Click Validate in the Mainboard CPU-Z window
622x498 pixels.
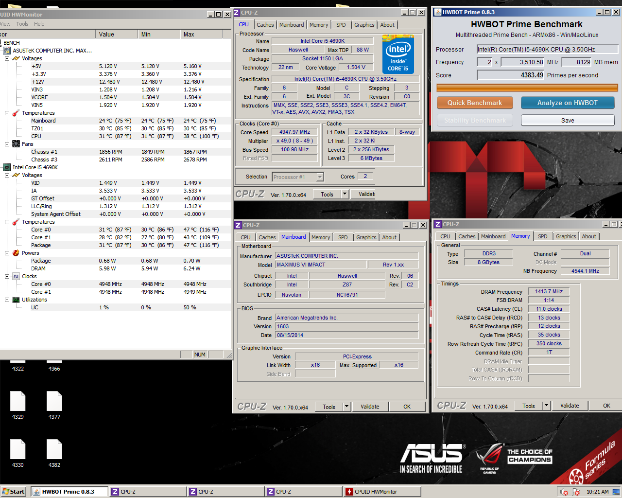pos(370,407)
